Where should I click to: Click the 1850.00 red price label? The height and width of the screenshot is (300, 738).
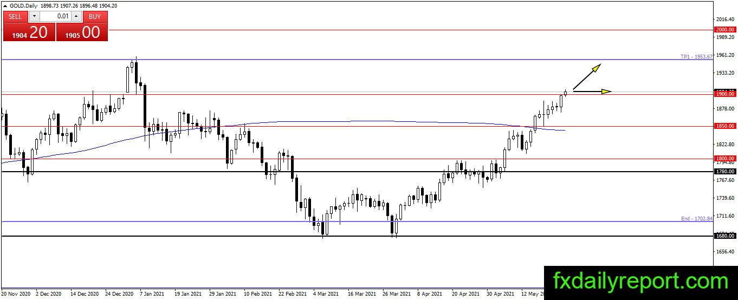tap(724, 126)
